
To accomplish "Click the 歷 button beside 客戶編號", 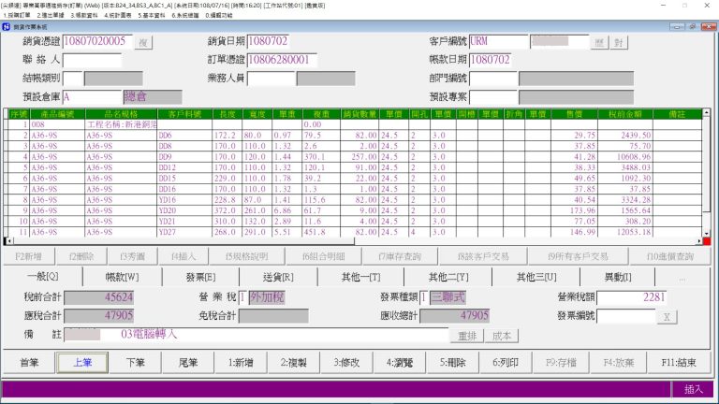I will point(599,43).
